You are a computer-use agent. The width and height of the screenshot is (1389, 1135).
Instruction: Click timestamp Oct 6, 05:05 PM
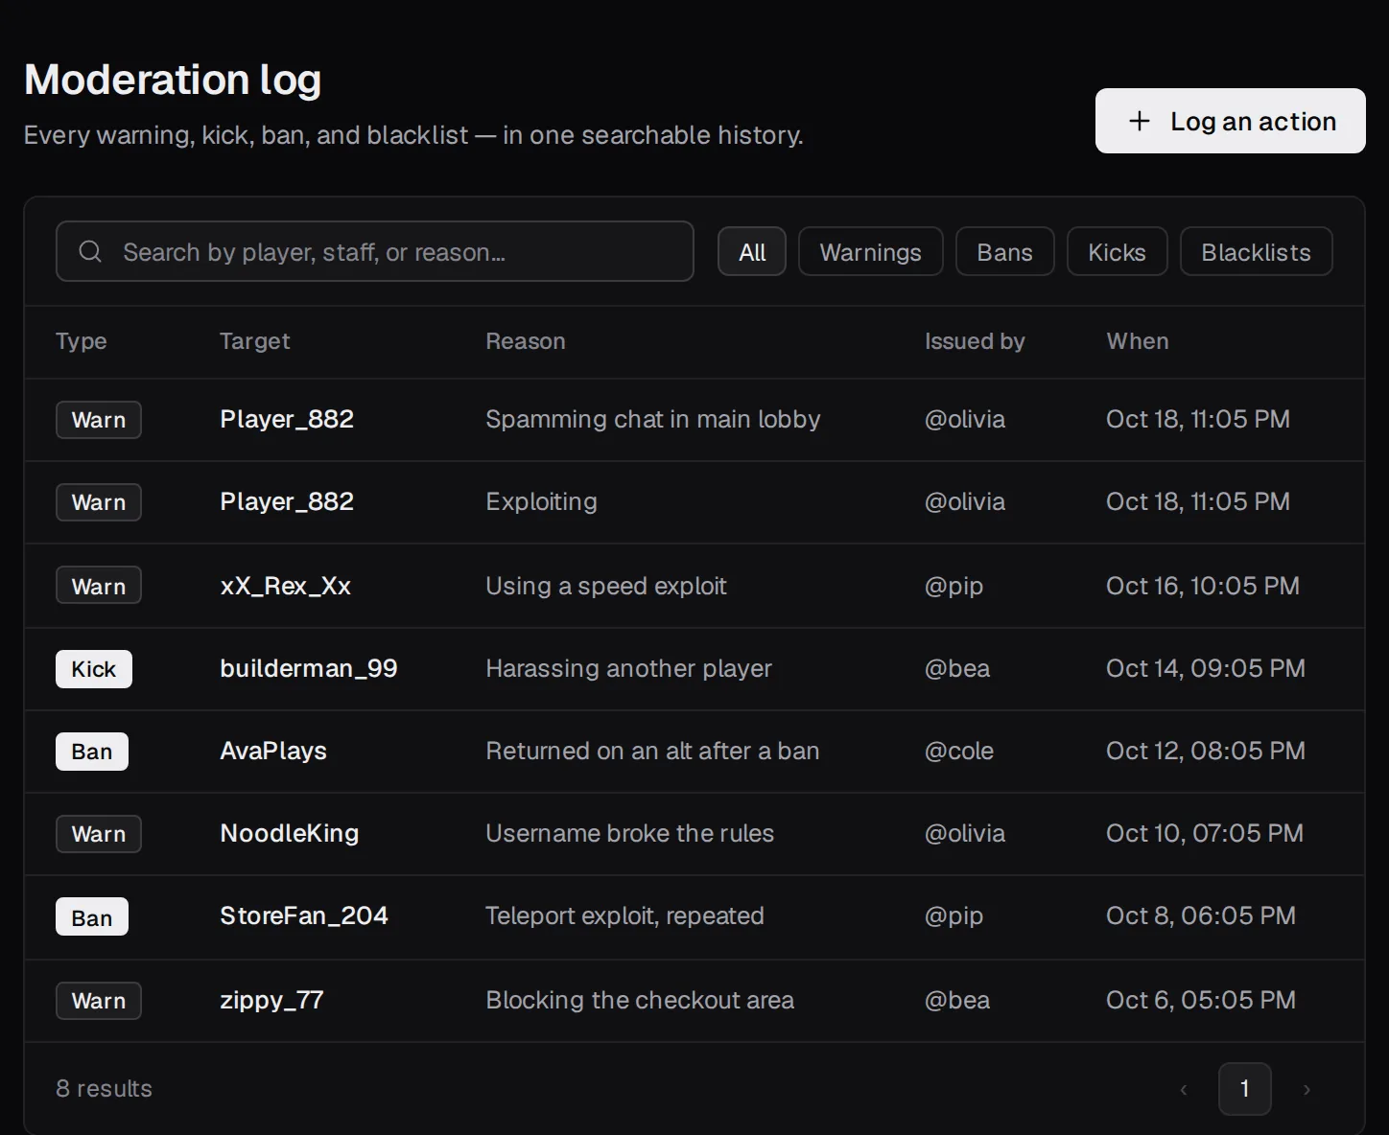(1200, 1000)
